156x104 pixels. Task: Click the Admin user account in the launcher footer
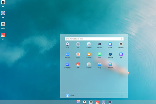tap(70, 95)
